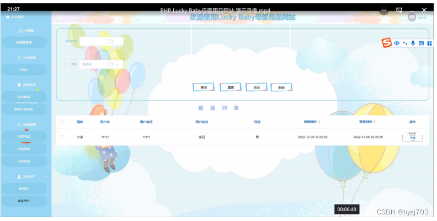This screenshot has width=437, height=221.
Task: Click the 昵称 column header
Action: [80, 122]
